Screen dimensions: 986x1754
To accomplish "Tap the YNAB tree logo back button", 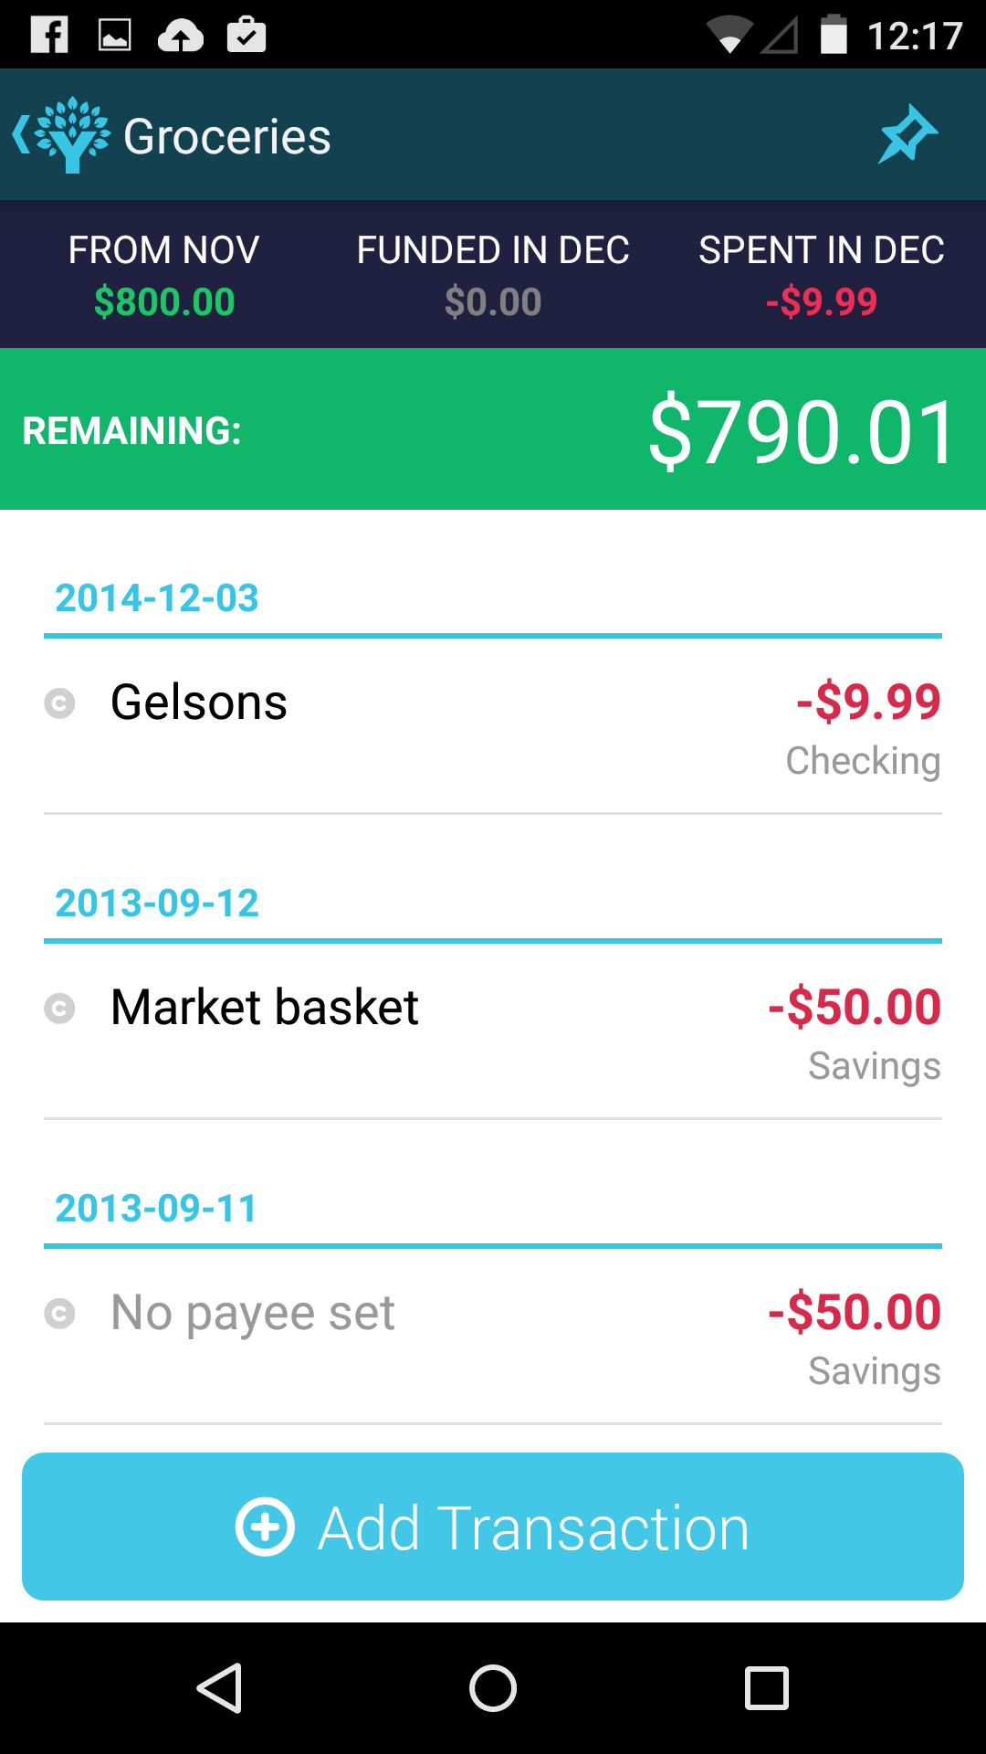I will (x=62, y=135).
